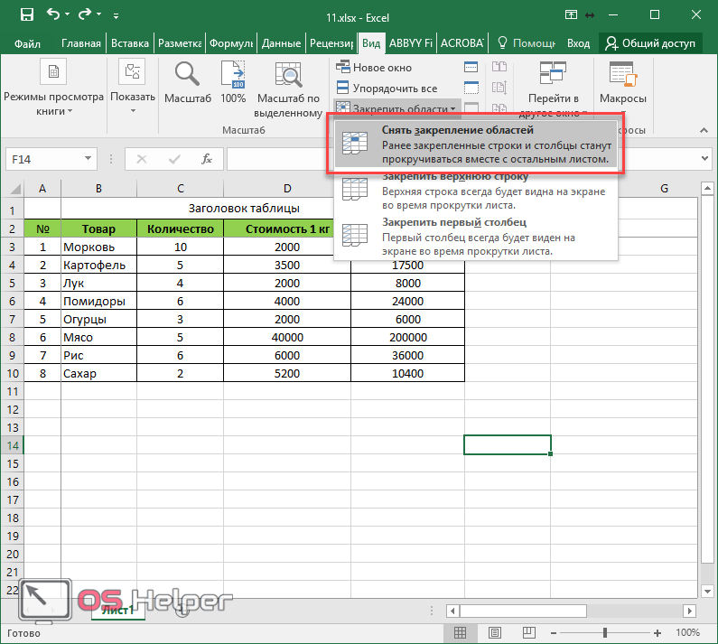Click the Скрыть window icon
The height and width of the screenshot is (644, 718).
point(471,88)
